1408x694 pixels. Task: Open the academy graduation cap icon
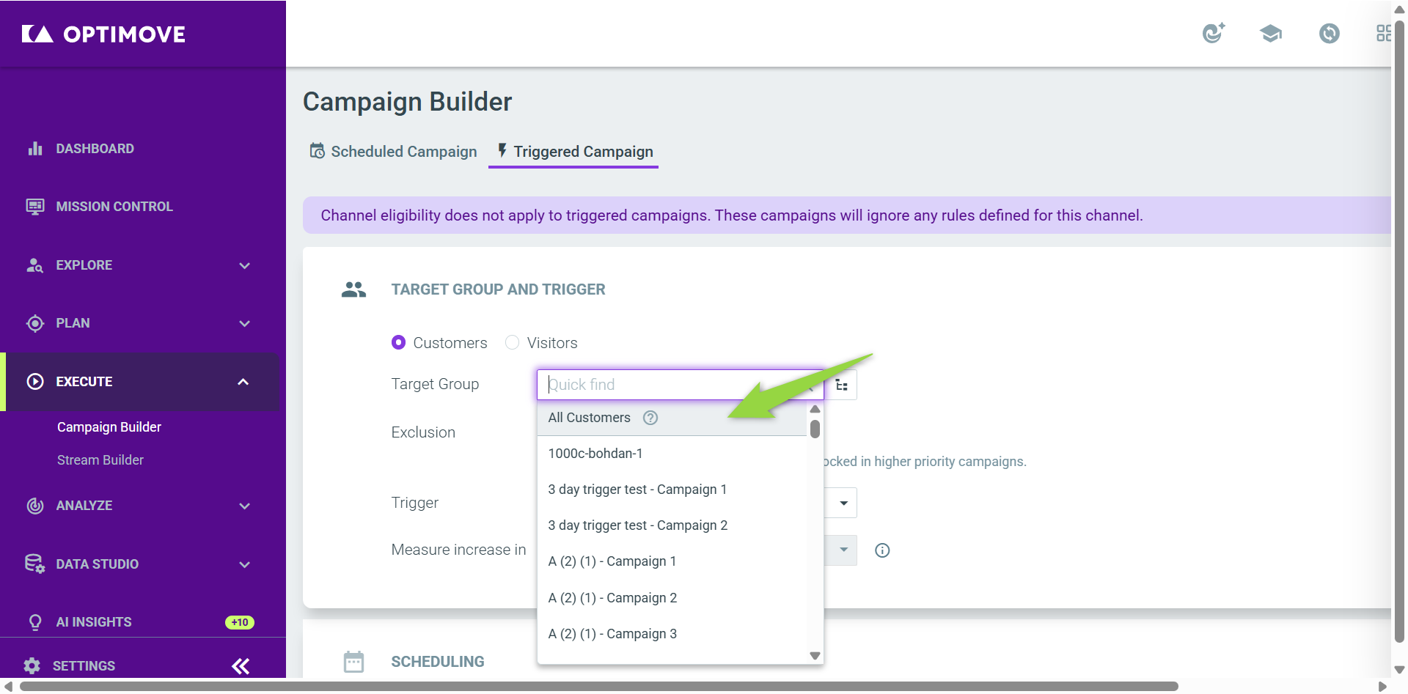point(1271,33)
